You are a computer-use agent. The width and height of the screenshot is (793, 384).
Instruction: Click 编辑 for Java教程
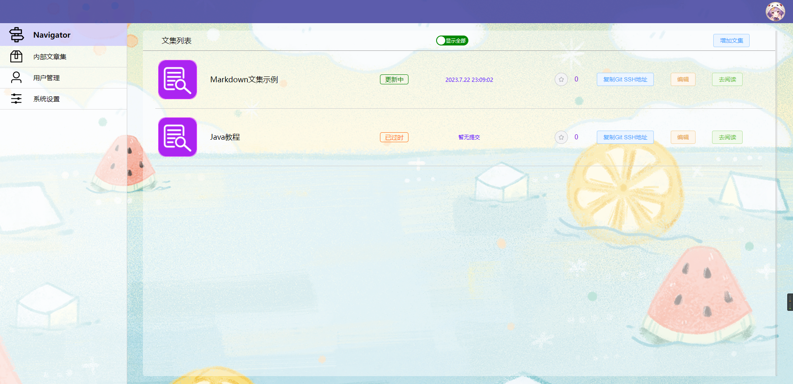(x=683, y=137)
